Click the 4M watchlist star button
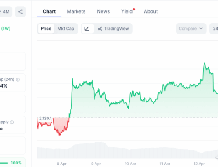 [x=6, y=12]
